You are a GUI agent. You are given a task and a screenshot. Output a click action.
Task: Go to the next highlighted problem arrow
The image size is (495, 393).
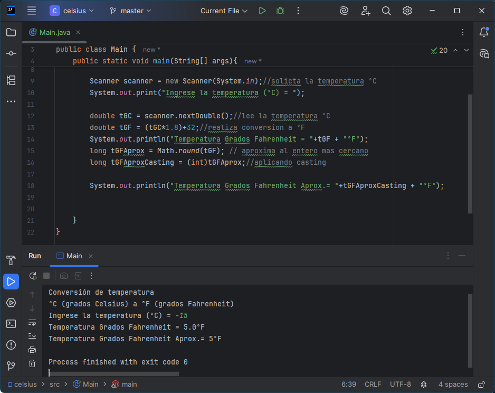click(x=467, y=50)
